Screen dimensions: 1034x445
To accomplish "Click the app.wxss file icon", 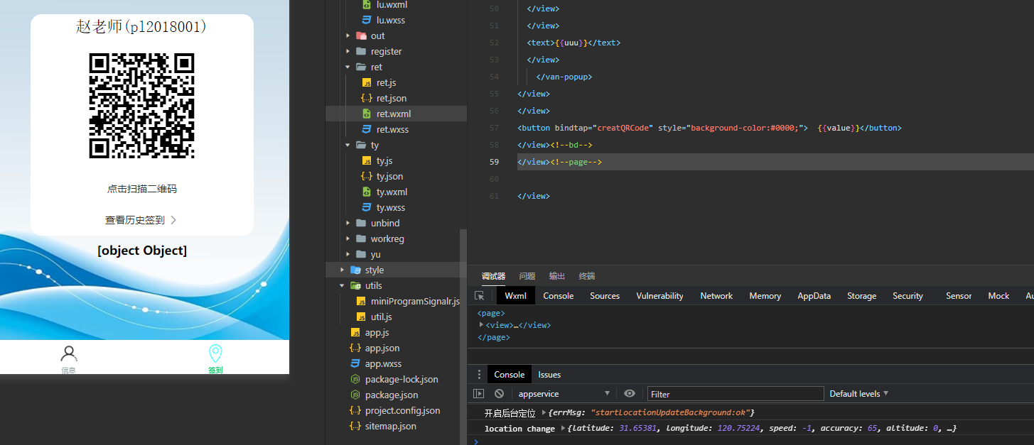I will (355, 363).
